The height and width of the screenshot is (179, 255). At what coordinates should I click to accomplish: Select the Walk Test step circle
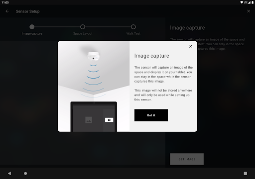[133, 27]
